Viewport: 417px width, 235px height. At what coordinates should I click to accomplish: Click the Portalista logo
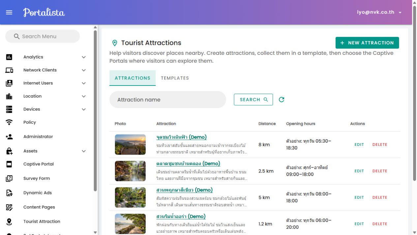coord(44,13)
